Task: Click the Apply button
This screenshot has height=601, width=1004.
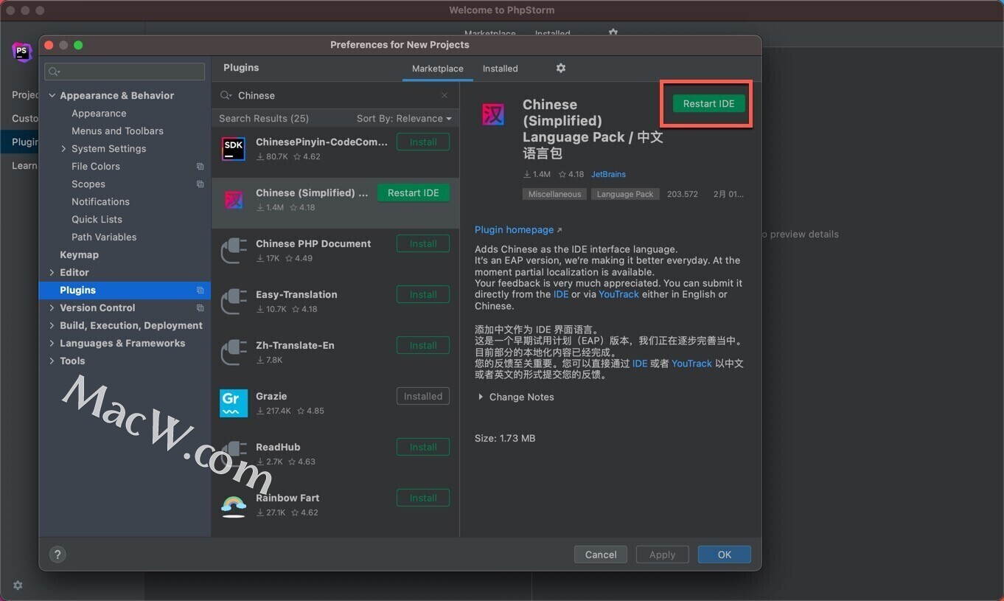Action: [662, 555]
